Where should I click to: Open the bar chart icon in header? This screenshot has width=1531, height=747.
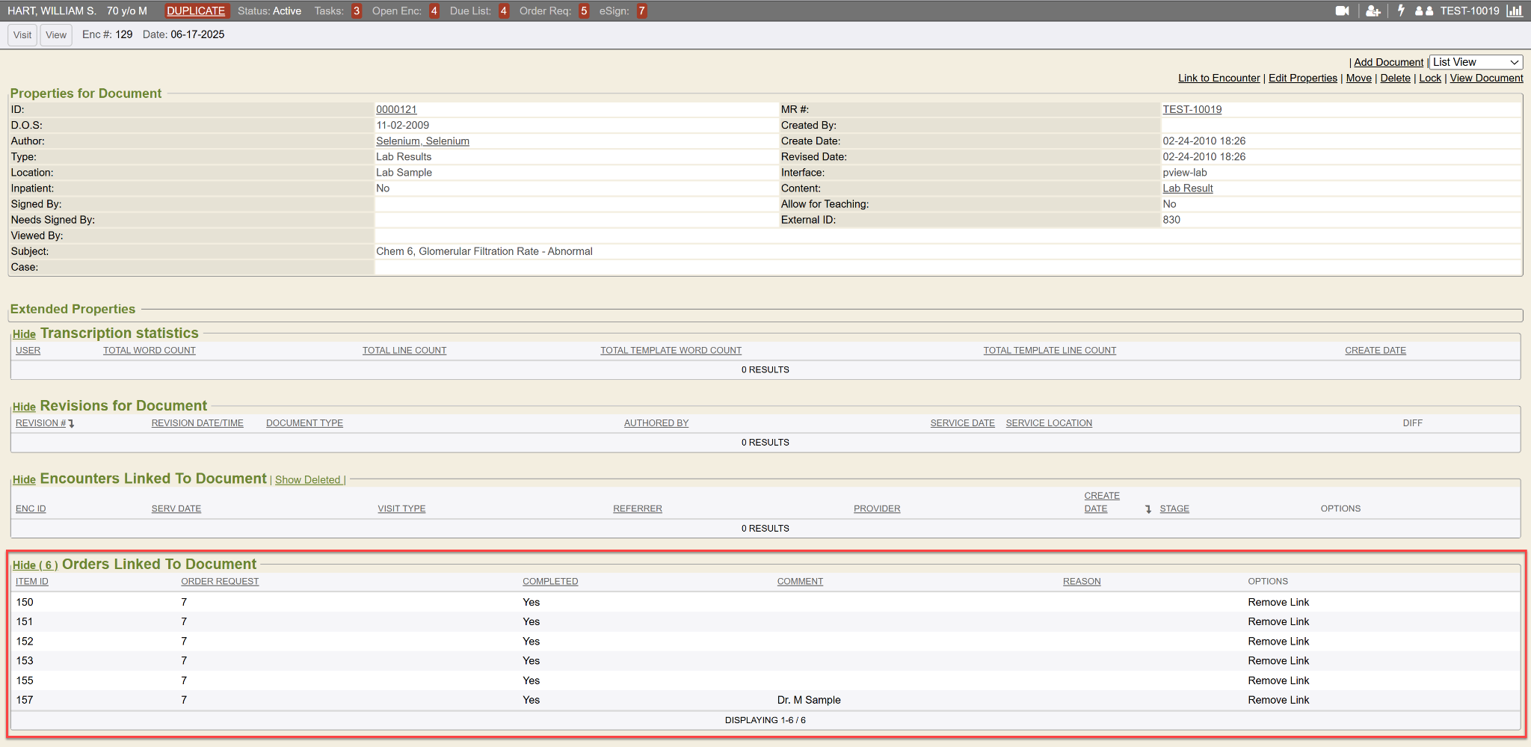point(1515,10)
